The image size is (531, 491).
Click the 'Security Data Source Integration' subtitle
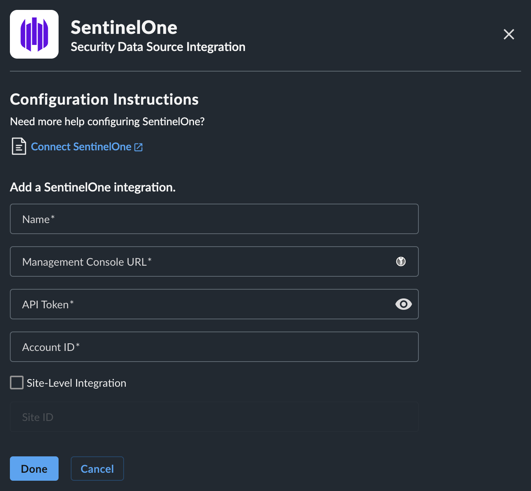tap(158, 47)
